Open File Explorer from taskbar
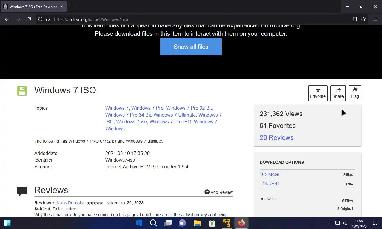382x229 pixels. tap(197, 223)
